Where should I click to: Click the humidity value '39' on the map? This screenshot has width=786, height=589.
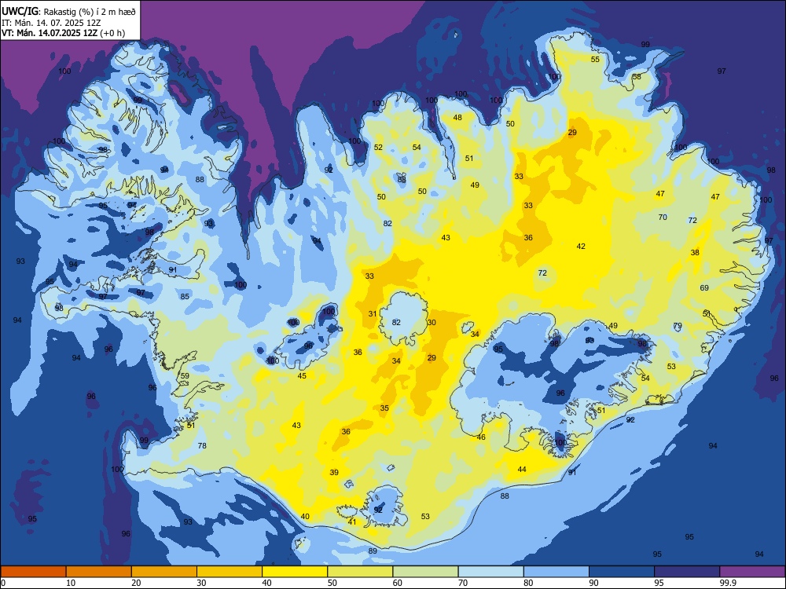click(x=334, y=472)
